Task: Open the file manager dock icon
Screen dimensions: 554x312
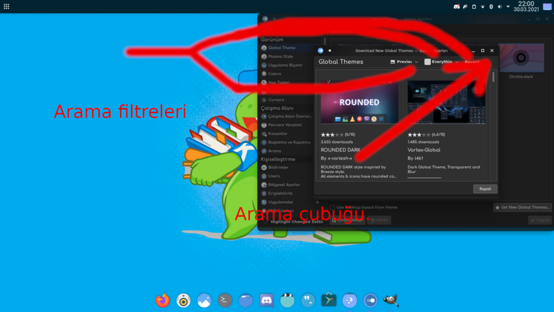Action: pos(246,300)
